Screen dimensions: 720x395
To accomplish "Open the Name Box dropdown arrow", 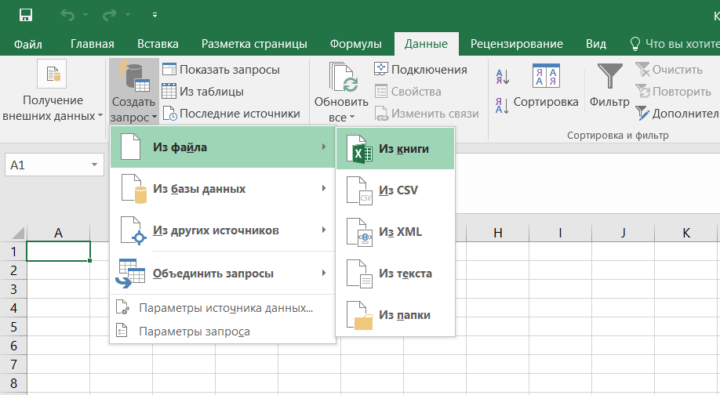I will tap(94, 165).
